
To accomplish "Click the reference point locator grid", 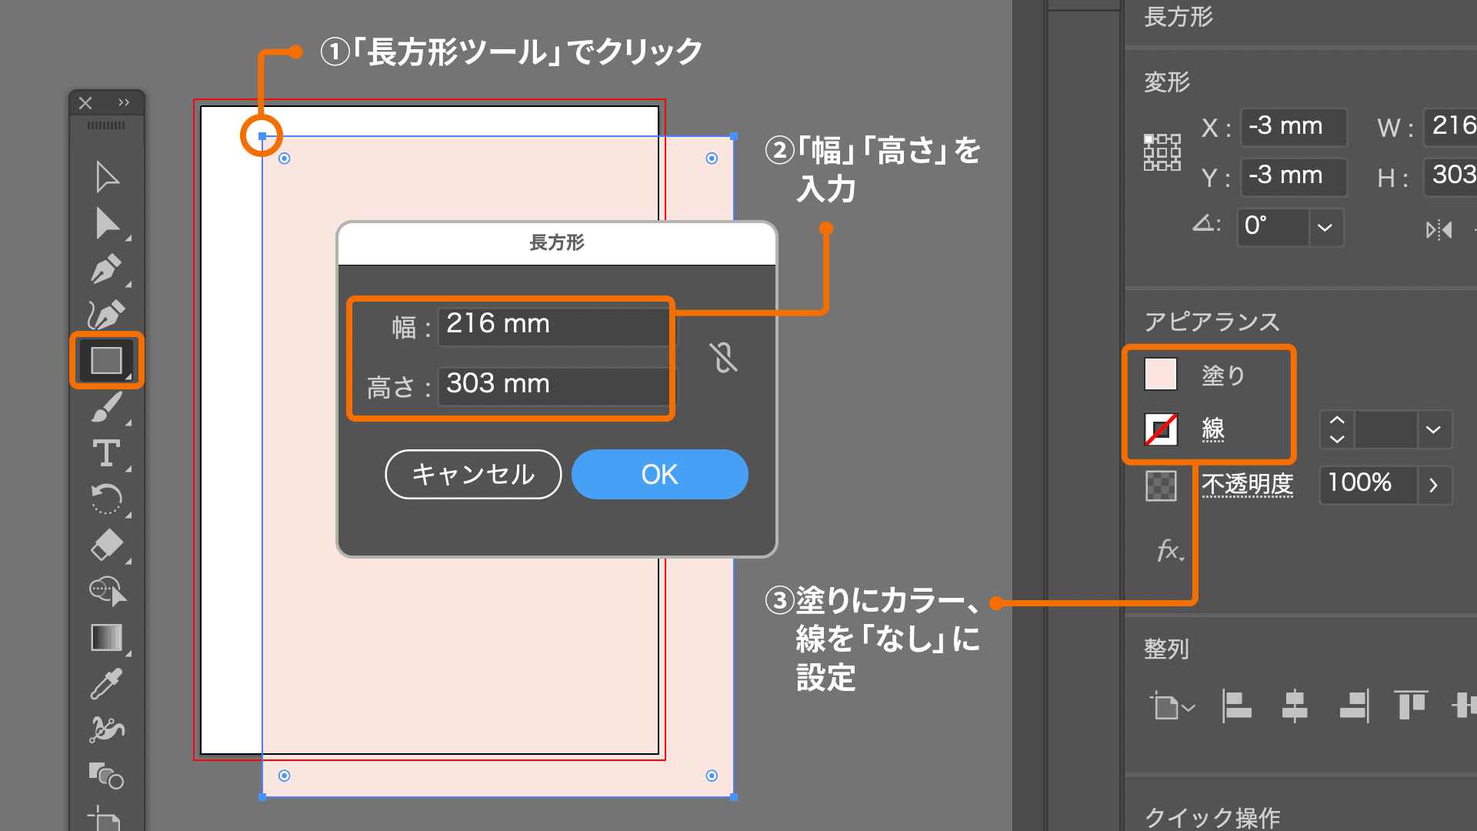I will click(1162, 152).
